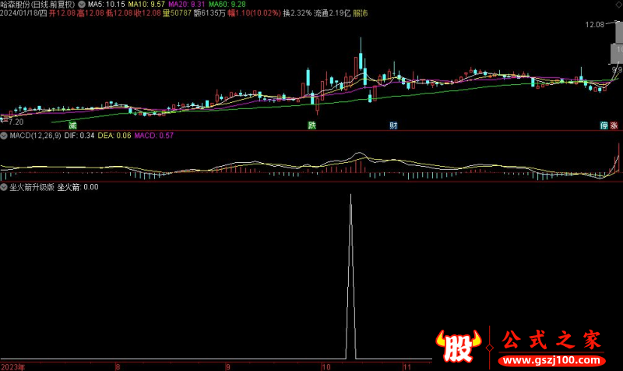
Task: Click the 额6135万 turnover amount
Action: [209, 13]
